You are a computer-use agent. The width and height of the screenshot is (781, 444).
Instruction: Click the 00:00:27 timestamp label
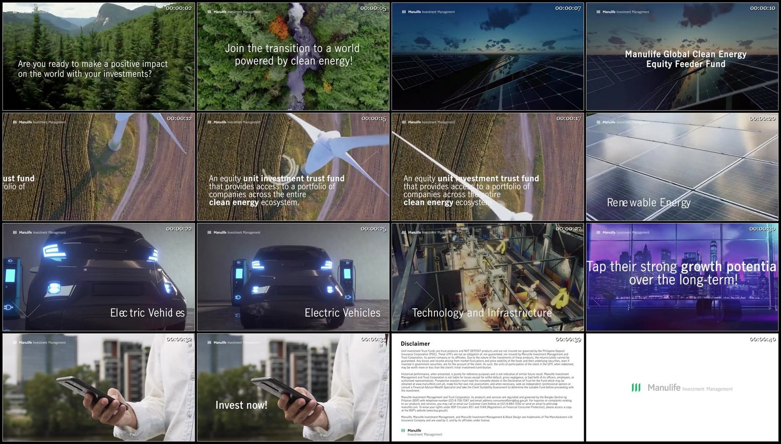pos(568,229)
